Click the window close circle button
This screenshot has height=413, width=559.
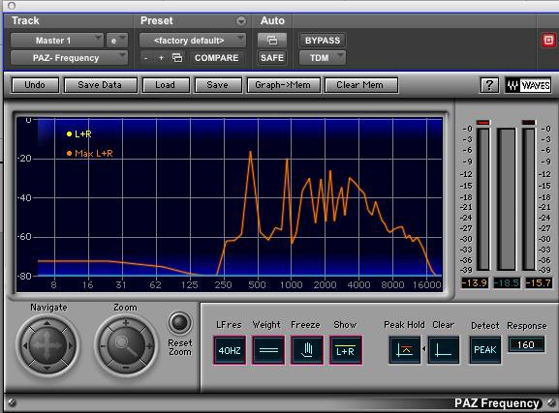click(12, 6)
